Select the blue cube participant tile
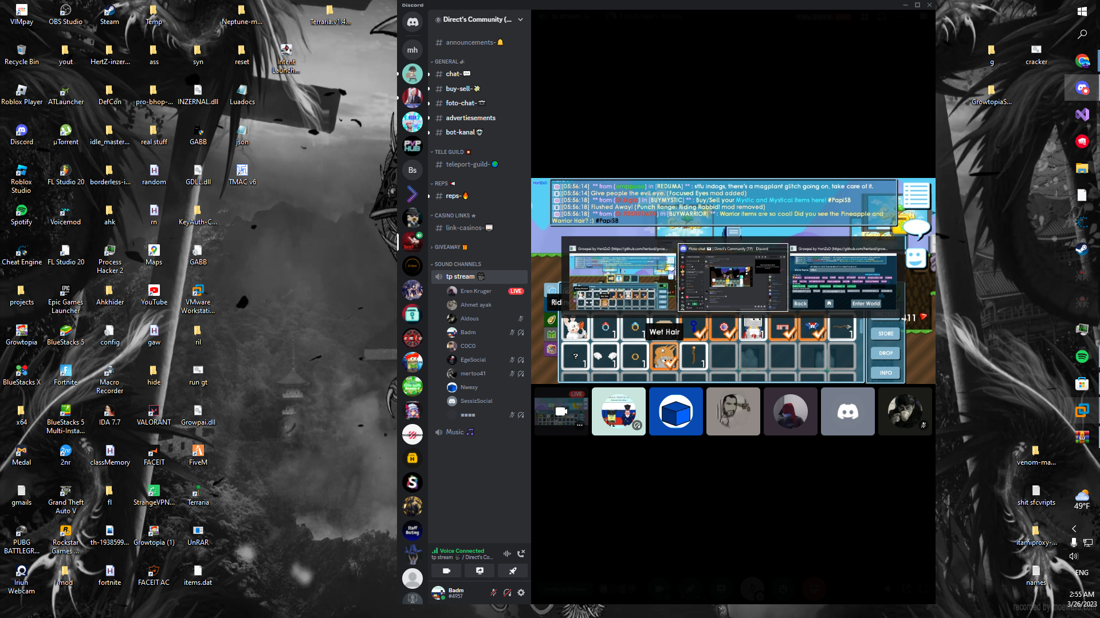1100x618 pixels. pos(675,411)
